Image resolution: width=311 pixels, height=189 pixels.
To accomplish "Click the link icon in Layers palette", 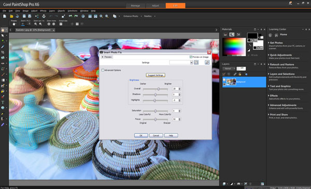I will click(235, 74).
